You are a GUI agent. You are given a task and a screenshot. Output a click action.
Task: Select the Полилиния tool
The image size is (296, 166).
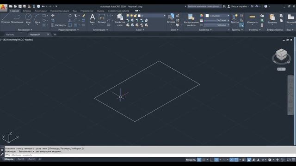point(17,18)
